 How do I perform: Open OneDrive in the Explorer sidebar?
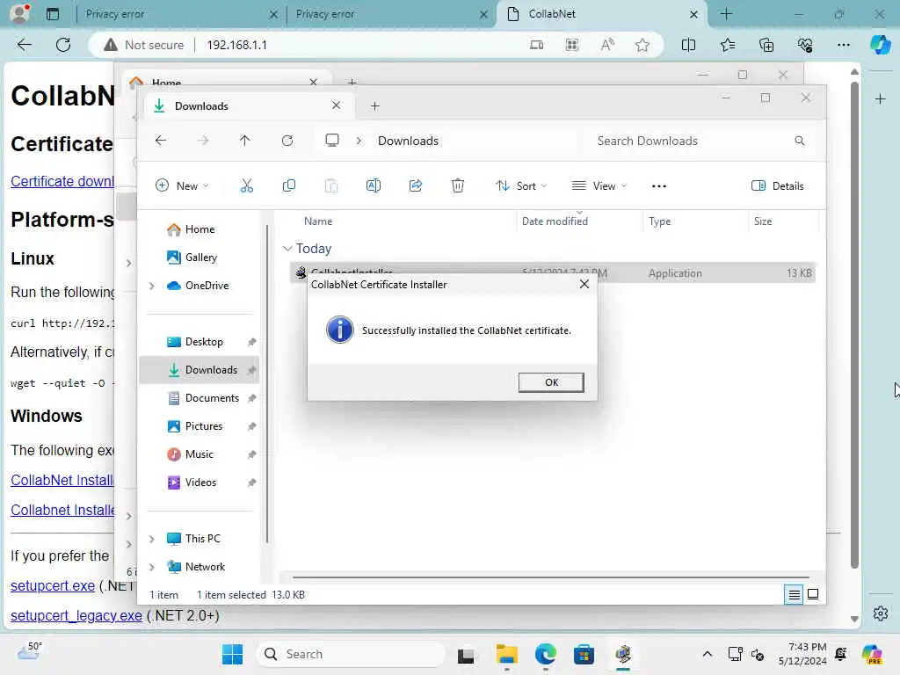(206, 286)
